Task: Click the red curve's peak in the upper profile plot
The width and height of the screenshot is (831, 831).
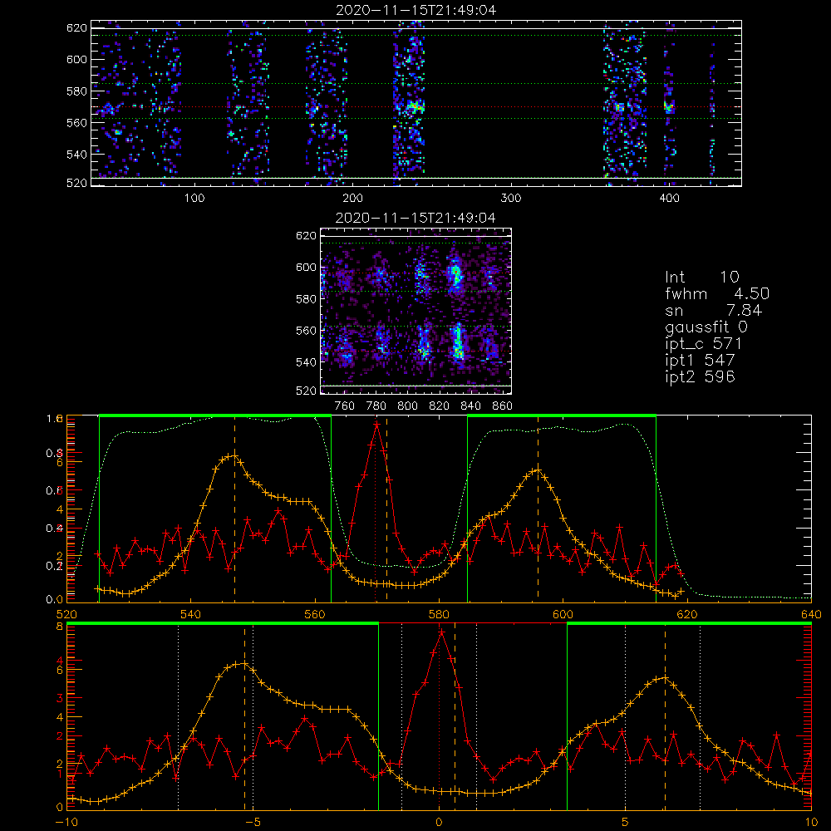Action: coord(376,425)
